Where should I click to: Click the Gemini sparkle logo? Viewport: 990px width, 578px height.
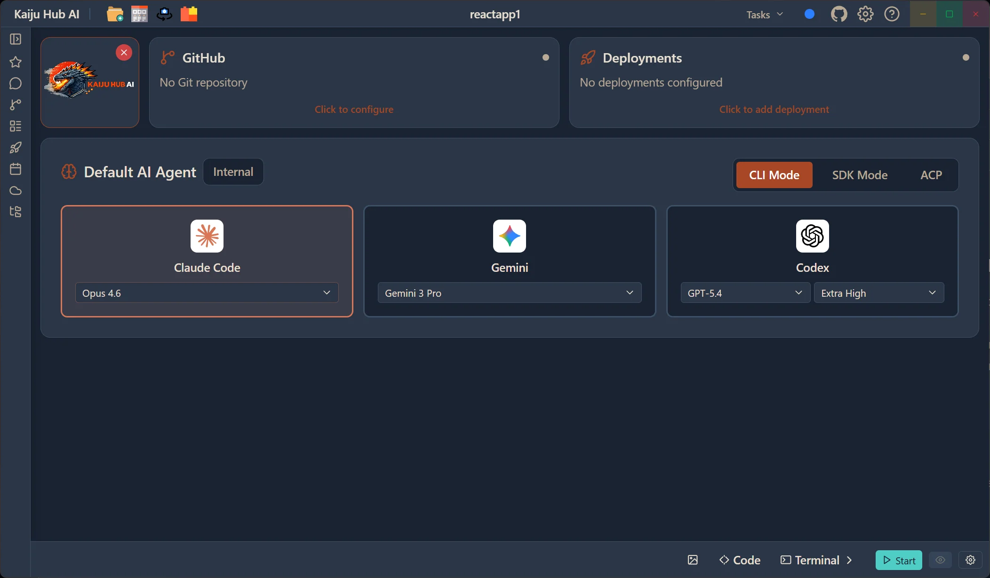click(510, 236)
